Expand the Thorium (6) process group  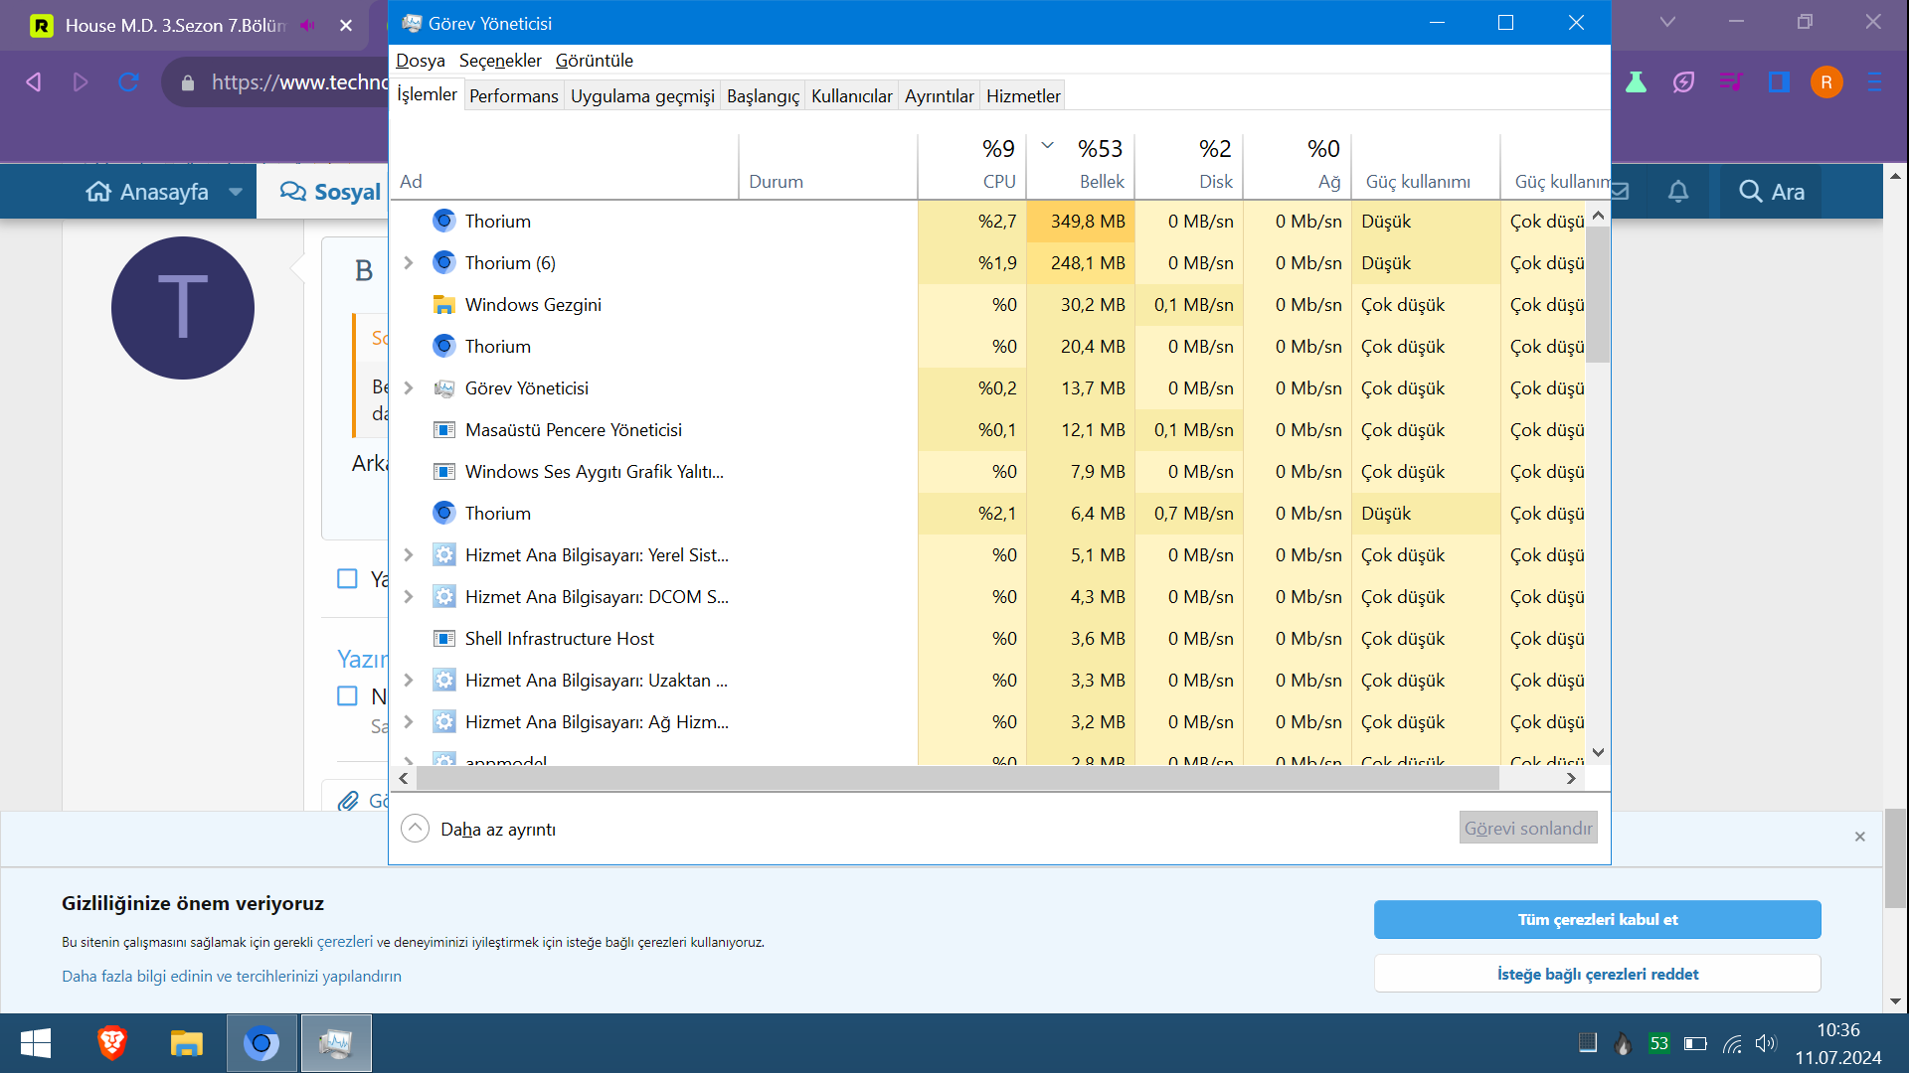[x=408, y=263]
